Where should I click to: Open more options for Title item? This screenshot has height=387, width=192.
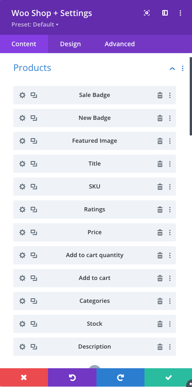[170, 164]
